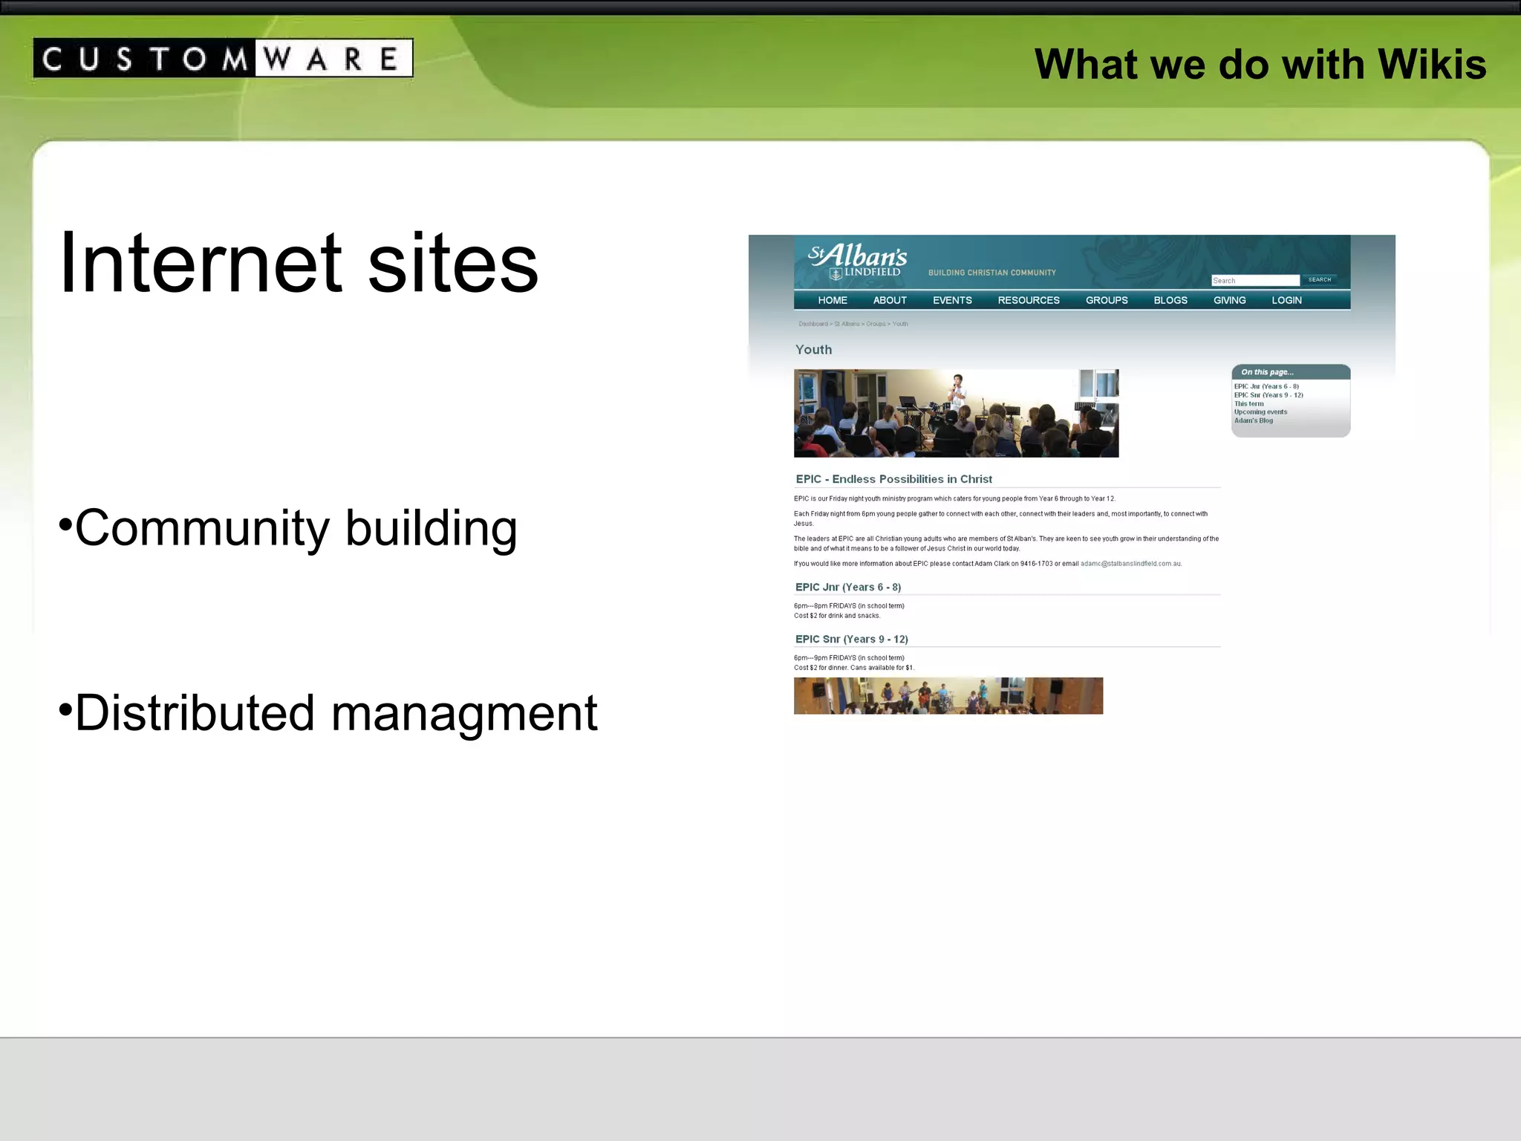The image size is (1521, 1141).
Task: Click the Community building bullet
Action: [x=288, y=528]
